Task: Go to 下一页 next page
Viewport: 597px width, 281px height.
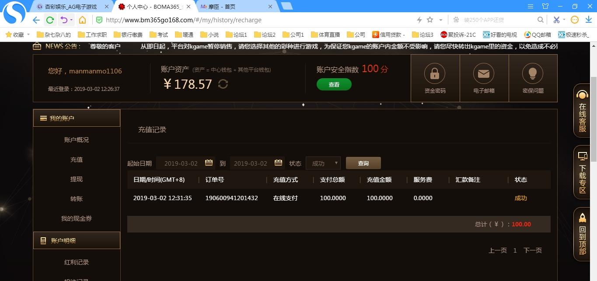Action: tap(533, 250)
